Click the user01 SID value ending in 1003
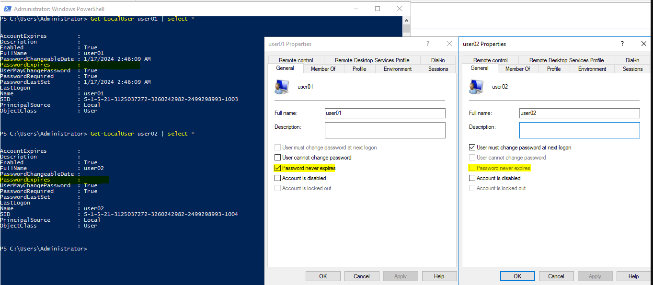The width and height of the screenshot is (653, 285). 161,100
